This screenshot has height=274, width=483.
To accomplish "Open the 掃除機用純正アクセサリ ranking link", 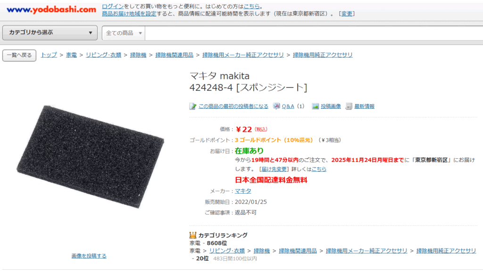I will pos(446,251).
